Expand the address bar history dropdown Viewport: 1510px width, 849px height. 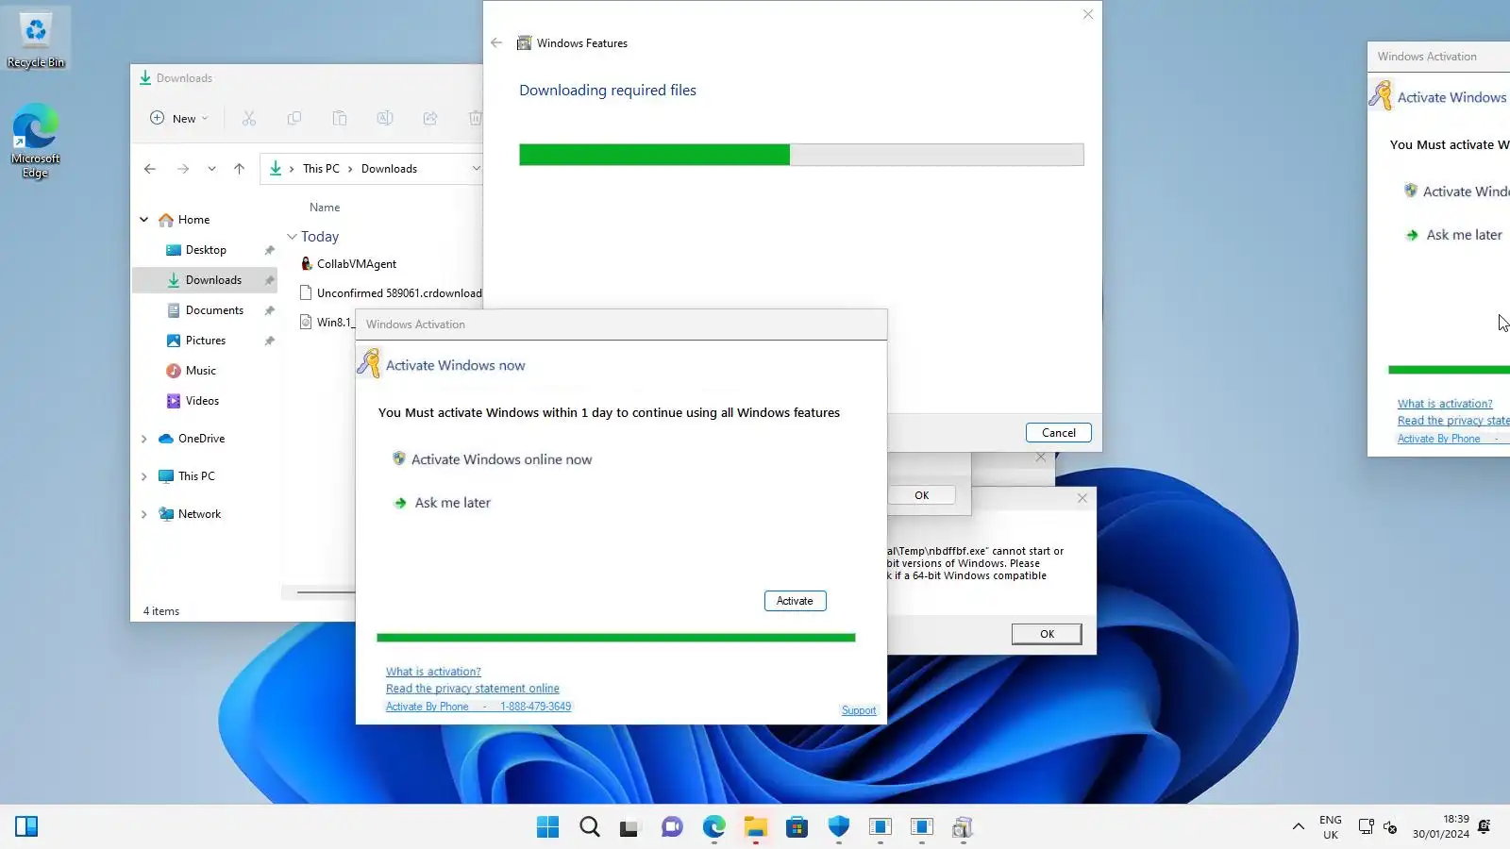pos(476,169)
